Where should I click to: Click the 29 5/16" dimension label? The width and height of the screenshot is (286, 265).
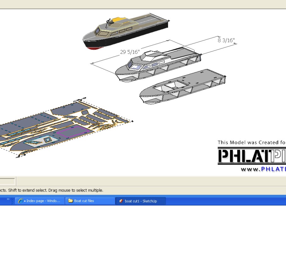click(129, 52)
